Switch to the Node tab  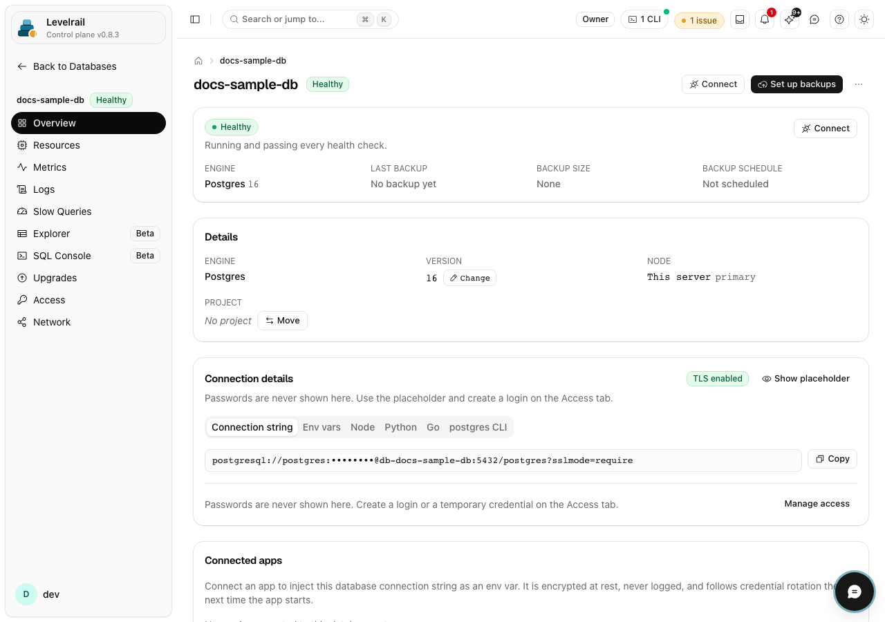pos(362,427)
